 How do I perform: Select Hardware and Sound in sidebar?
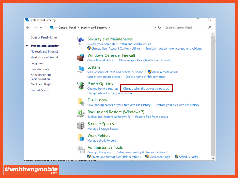(44, 57)
